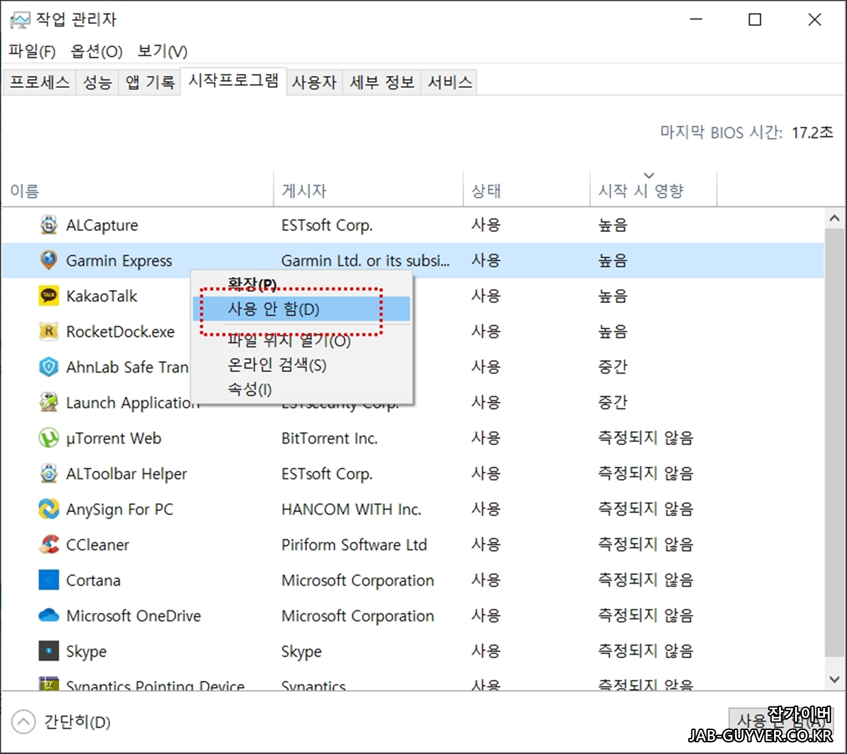
Task: Click the AhnLab Safe Transaction shield icon
Action: [x=49, y=367]
